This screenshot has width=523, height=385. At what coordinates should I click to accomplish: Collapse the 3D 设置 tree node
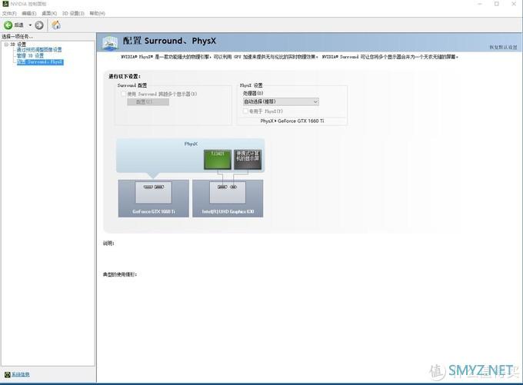tap(6, 44)
